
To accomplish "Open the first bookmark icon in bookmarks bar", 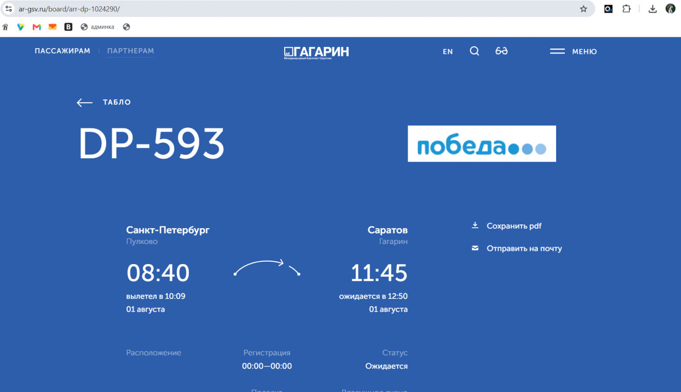I will (5, 27).
